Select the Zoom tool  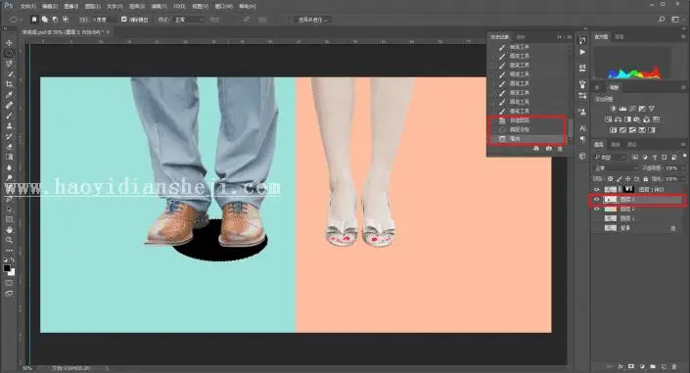[x=9, y=240]
